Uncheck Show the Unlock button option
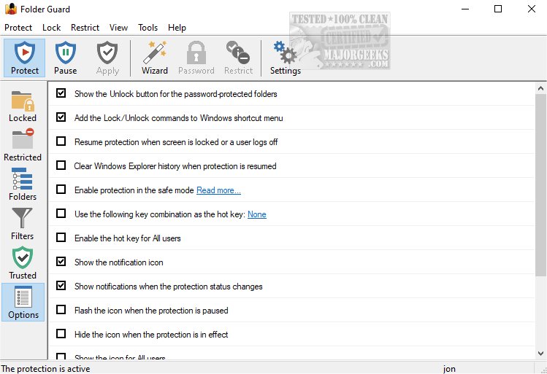Screen dimensions: 547x374 pos(61,93)
